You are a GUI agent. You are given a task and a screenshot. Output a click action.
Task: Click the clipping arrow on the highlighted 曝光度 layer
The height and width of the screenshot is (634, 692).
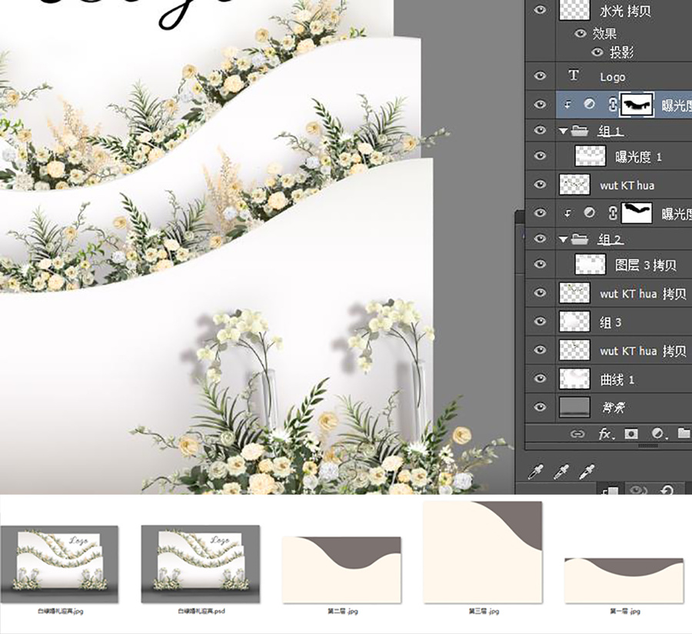568,105
